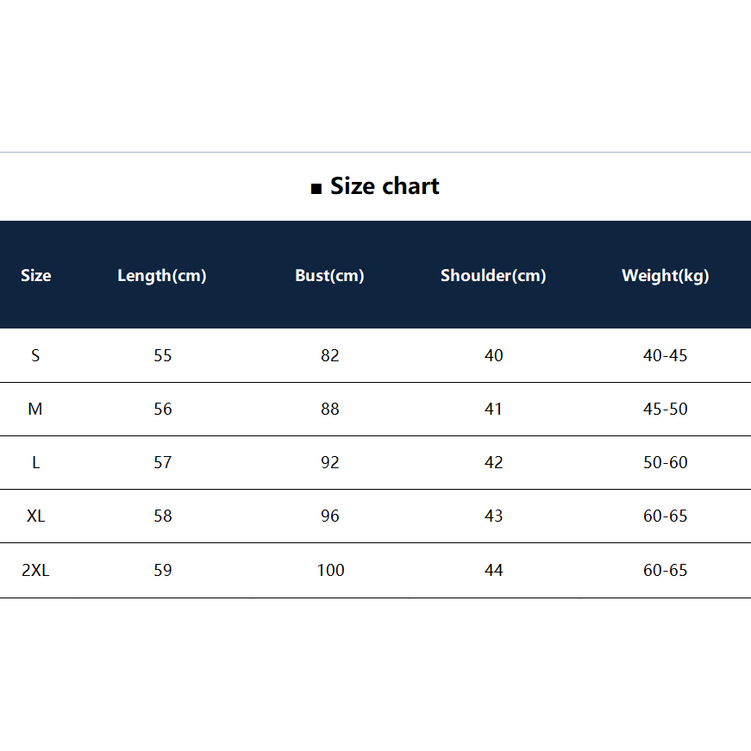The width and height of the screenshot is (751, 751).
Task: Select the shoulder value 44
Action: pyautogui.click(x=494, y=570)
